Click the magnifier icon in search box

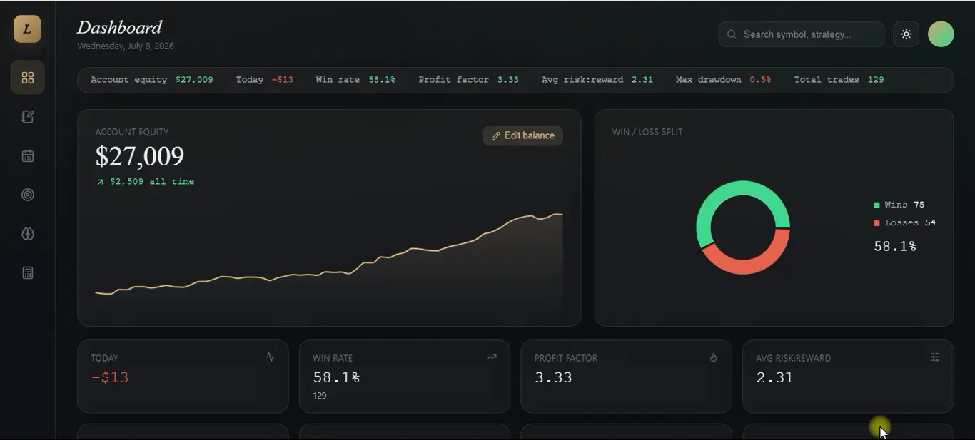pos(732,34)
